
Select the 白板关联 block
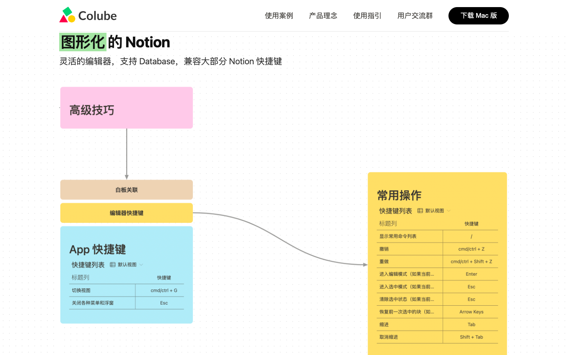click(x=127, y=190)
